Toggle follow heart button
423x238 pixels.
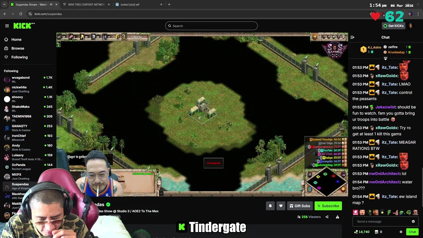(x=281, y=206)
